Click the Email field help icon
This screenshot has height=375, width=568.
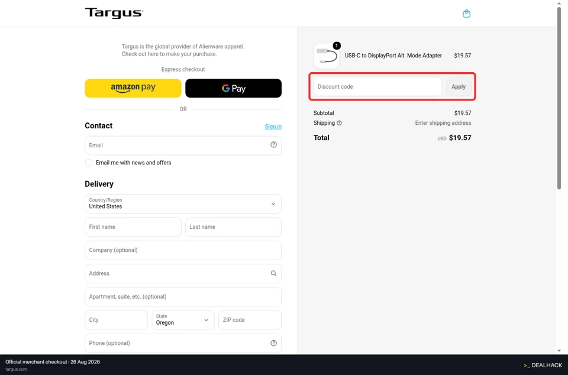click(x=273, y=145)
